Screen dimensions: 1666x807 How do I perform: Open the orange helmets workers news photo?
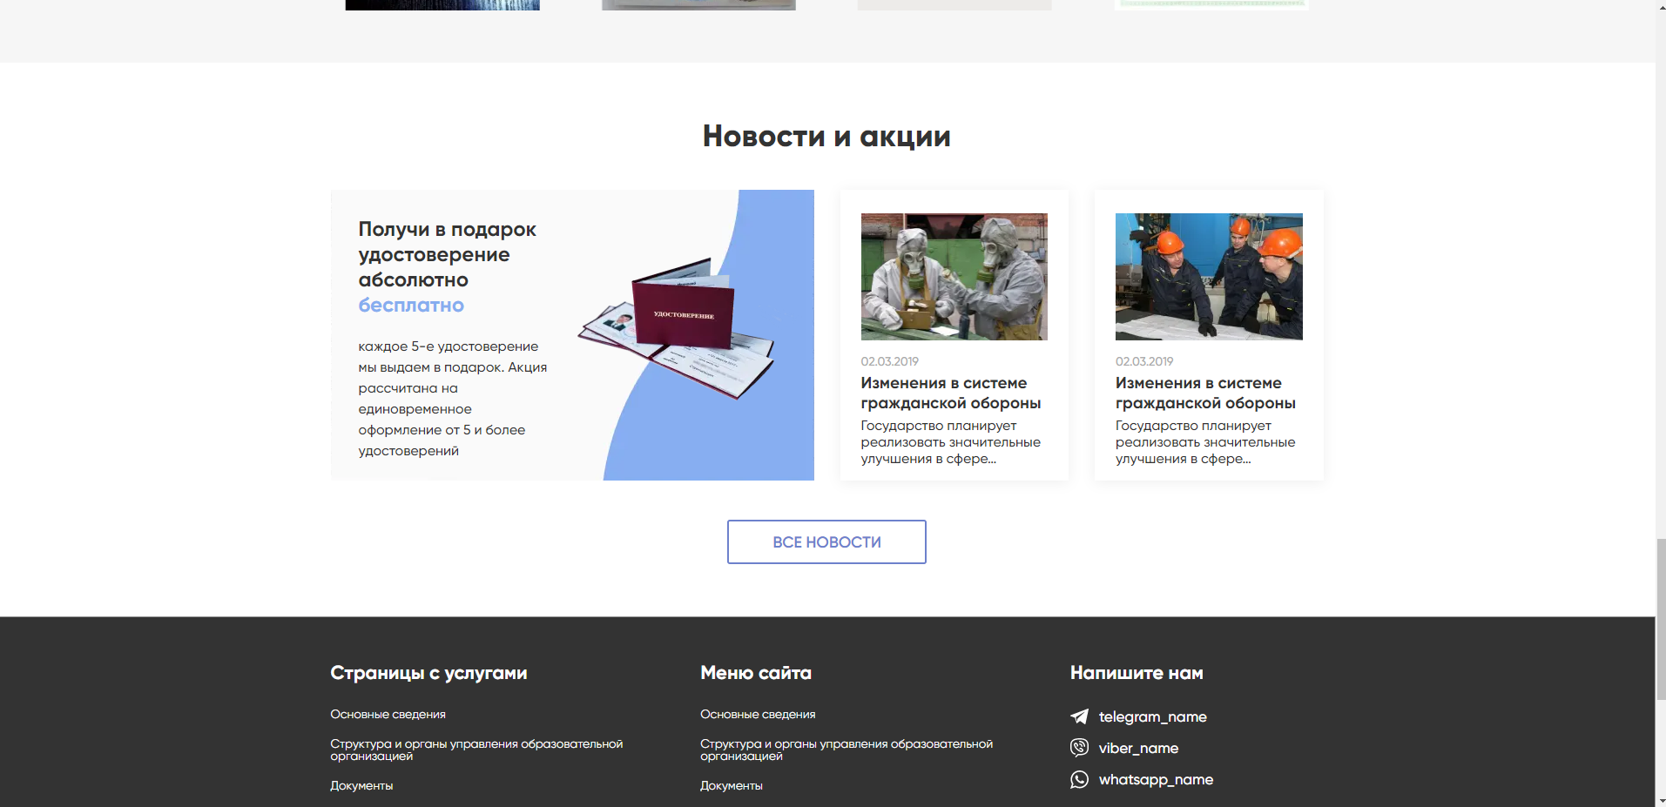click(1209, 277)
